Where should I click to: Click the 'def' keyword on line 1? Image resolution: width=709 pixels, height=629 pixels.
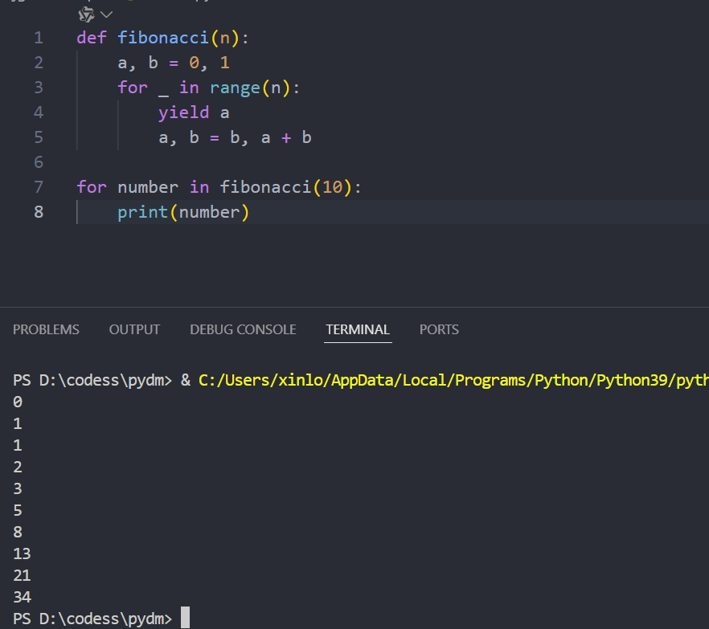pos(92,38)
